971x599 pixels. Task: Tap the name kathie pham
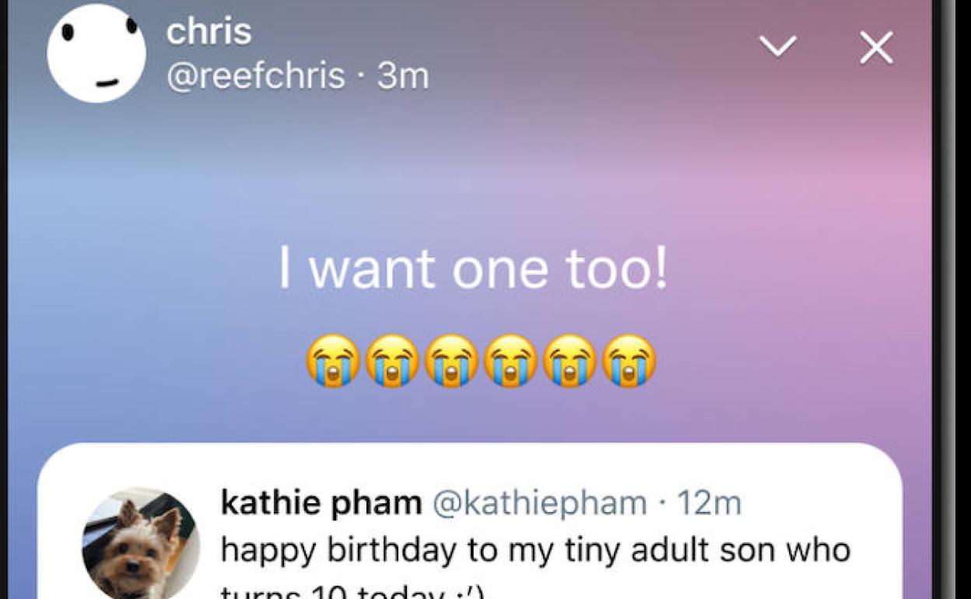(321, 503)
